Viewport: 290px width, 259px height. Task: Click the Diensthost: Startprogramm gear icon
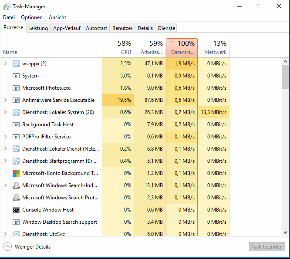click(16, 161)
